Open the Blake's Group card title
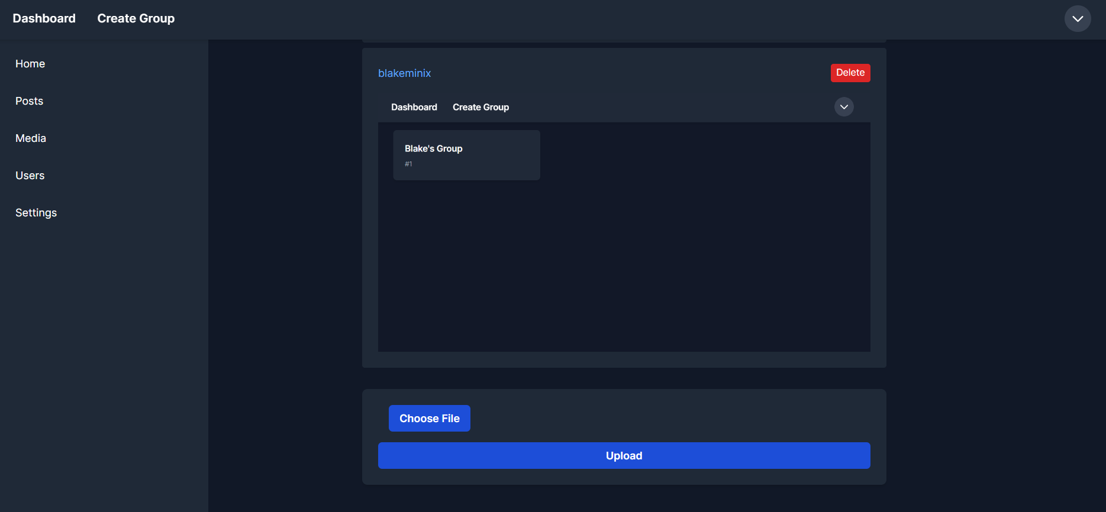The width and height of the screenshot is (1106, 512). pyautogui.click(x=433, y=148)
